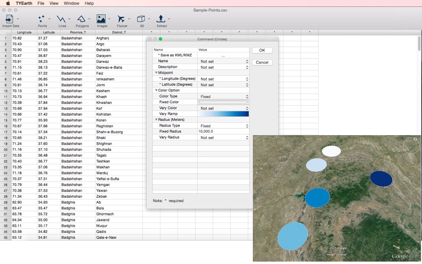Select the Points tool icon
Screen dimensions: 422x264
coord(42,19)
